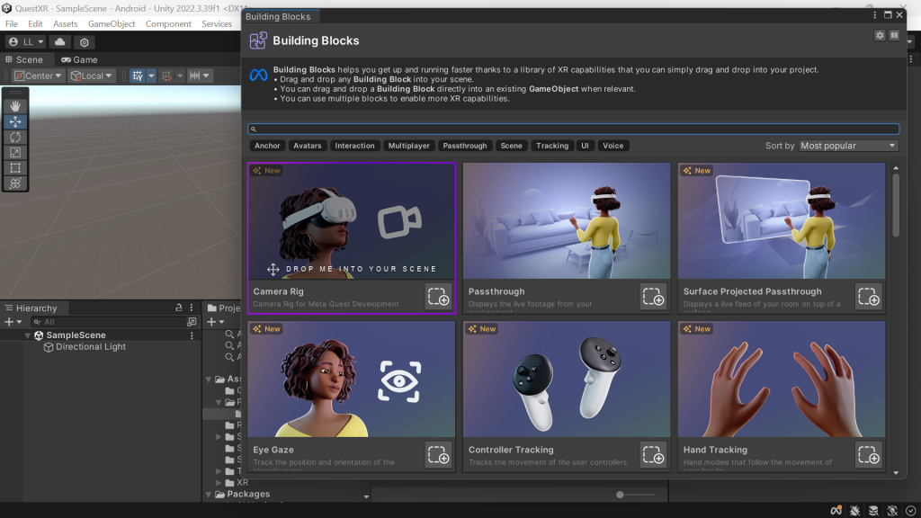
Task: Toggle the Passthrough filter tag
Action: [465, 146]
